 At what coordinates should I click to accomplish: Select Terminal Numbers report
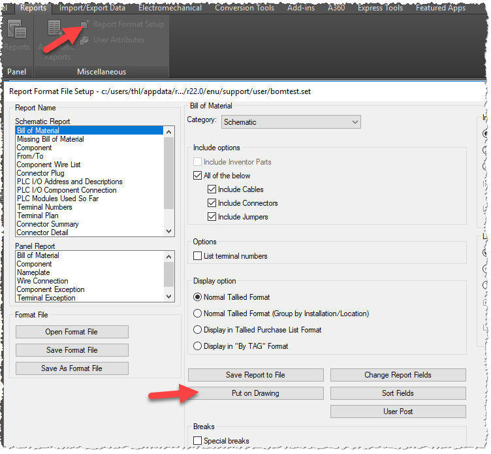tap(89, 207)
